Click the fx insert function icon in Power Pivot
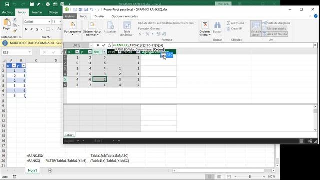 tap(110, 45)
